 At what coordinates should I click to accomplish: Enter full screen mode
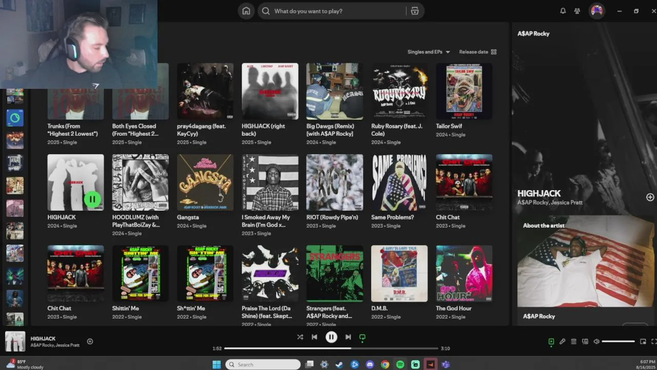(653, 341)
